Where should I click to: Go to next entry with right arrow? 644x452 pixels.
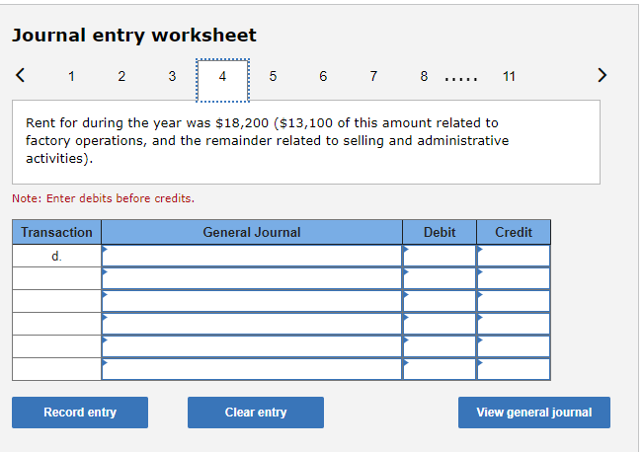[602, 75]
